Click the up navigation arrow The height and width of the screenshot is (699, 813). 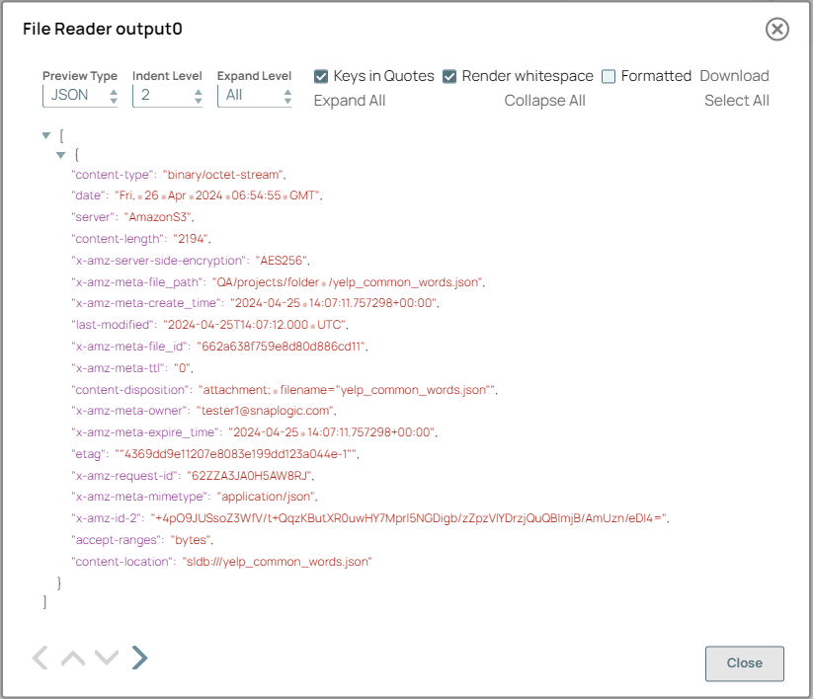[x=73, y=658]
